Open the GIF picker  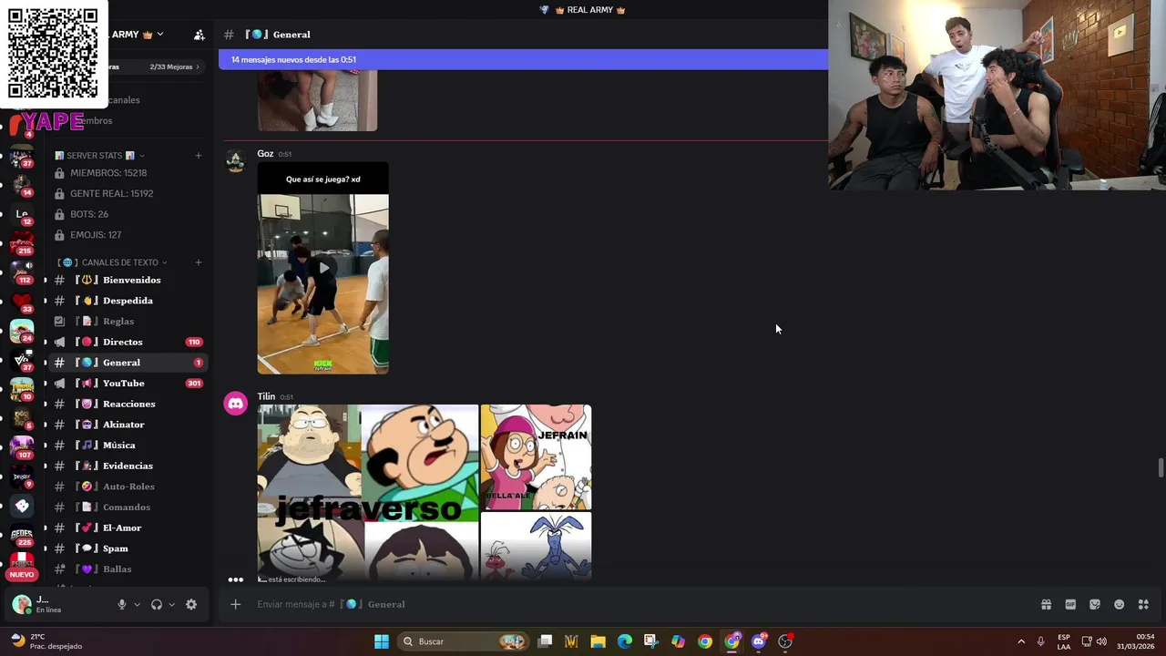1070,604
